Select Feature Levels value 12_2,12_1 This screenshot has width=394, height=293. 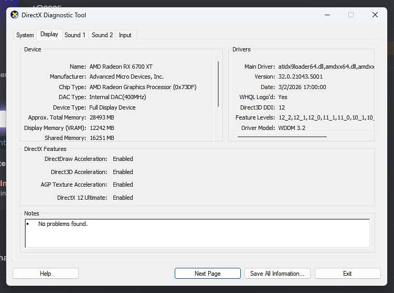coord(326,117)
